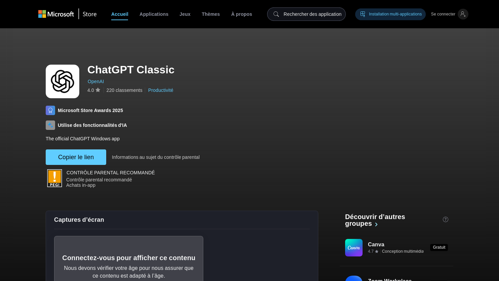The image size is (499, 281).
Task: Click the ChatGPT Classic title
Action: tap(131, 70)
